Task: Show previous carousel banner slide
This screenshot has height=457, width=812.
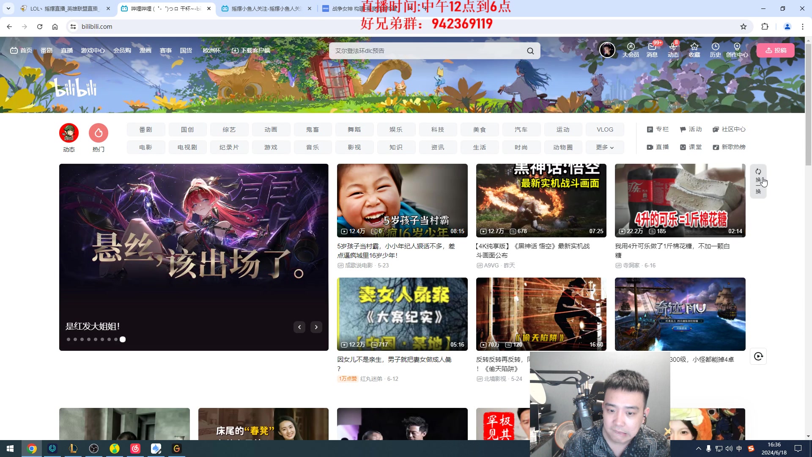Action: click(x=299, y=327)
